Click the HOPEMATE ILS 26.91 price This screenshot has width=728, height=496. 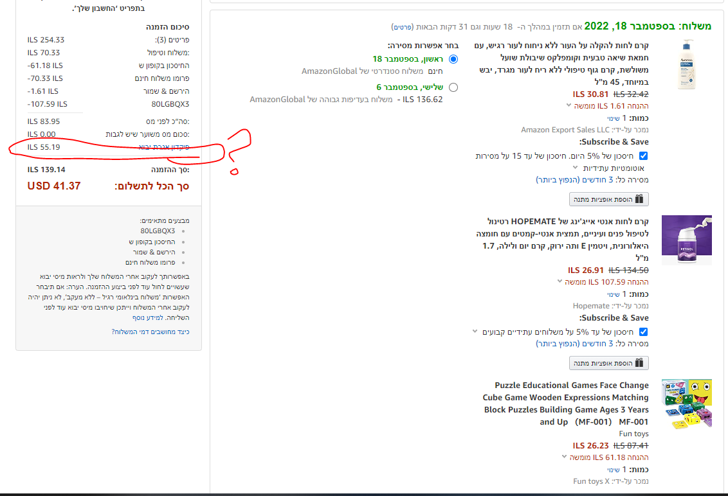point(586,270)
